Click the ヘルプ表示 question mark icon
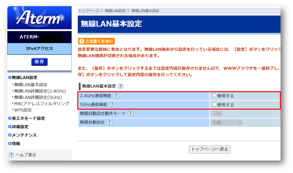The width and height of the screenshot is (293, 173). [11, 155]
